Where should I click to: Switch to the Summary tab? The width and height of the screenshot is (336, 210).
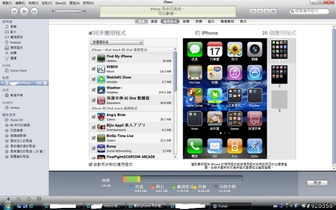coord(141,22)
